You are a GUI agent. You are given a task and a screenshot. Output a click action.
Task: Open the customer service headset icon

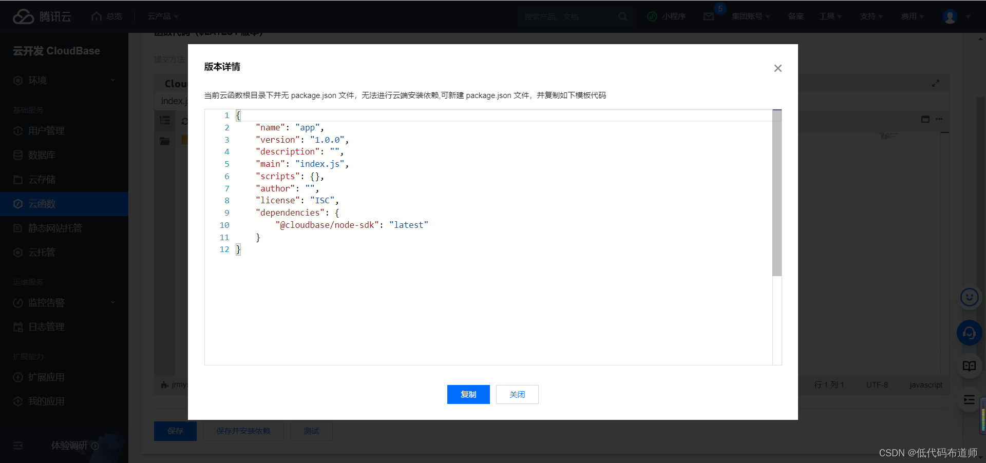969,333
